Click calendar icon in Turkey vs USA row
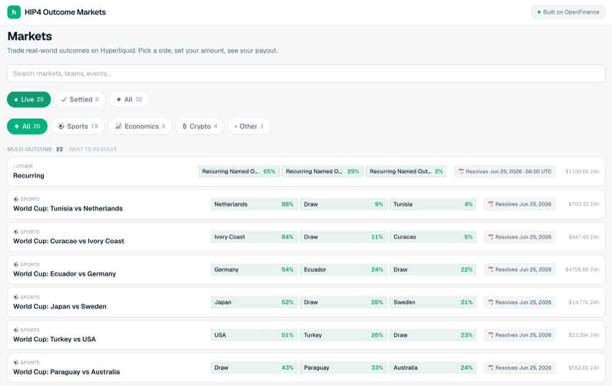 point(491,335)
